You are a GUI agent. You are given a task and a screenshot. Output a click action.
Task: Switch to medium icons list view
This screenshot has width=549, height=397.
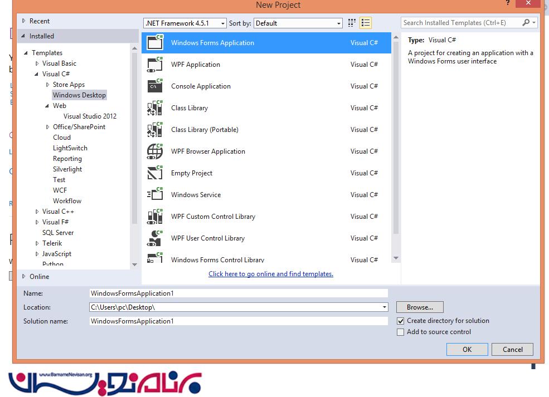[x=366, y=23]
